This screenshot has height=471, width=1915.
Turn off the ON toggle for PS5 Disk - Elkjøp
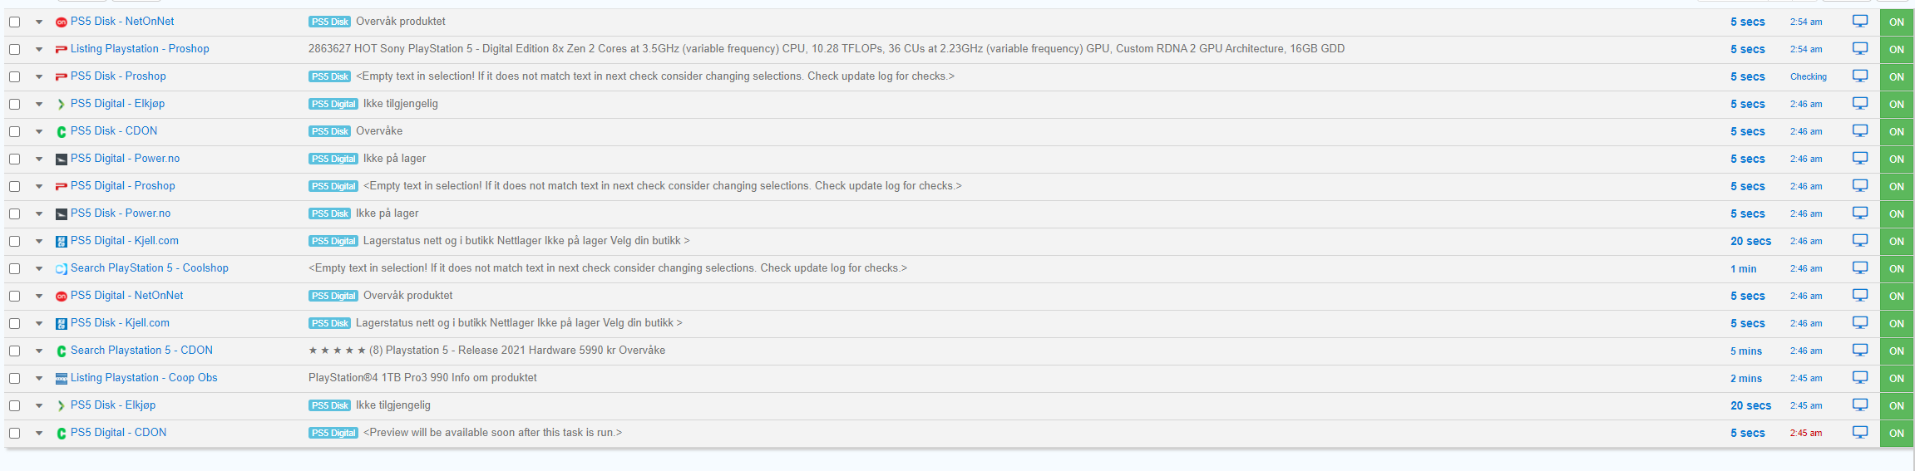tap(1897, 405)
